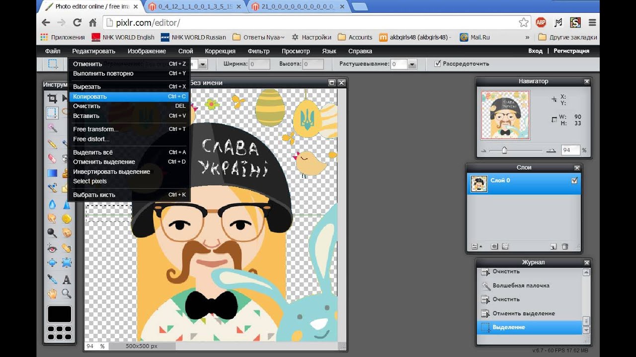Click the navigator zoom-in mountain icon
The image size is (636, 357).
pyautogui.click(x=551, y=150)
